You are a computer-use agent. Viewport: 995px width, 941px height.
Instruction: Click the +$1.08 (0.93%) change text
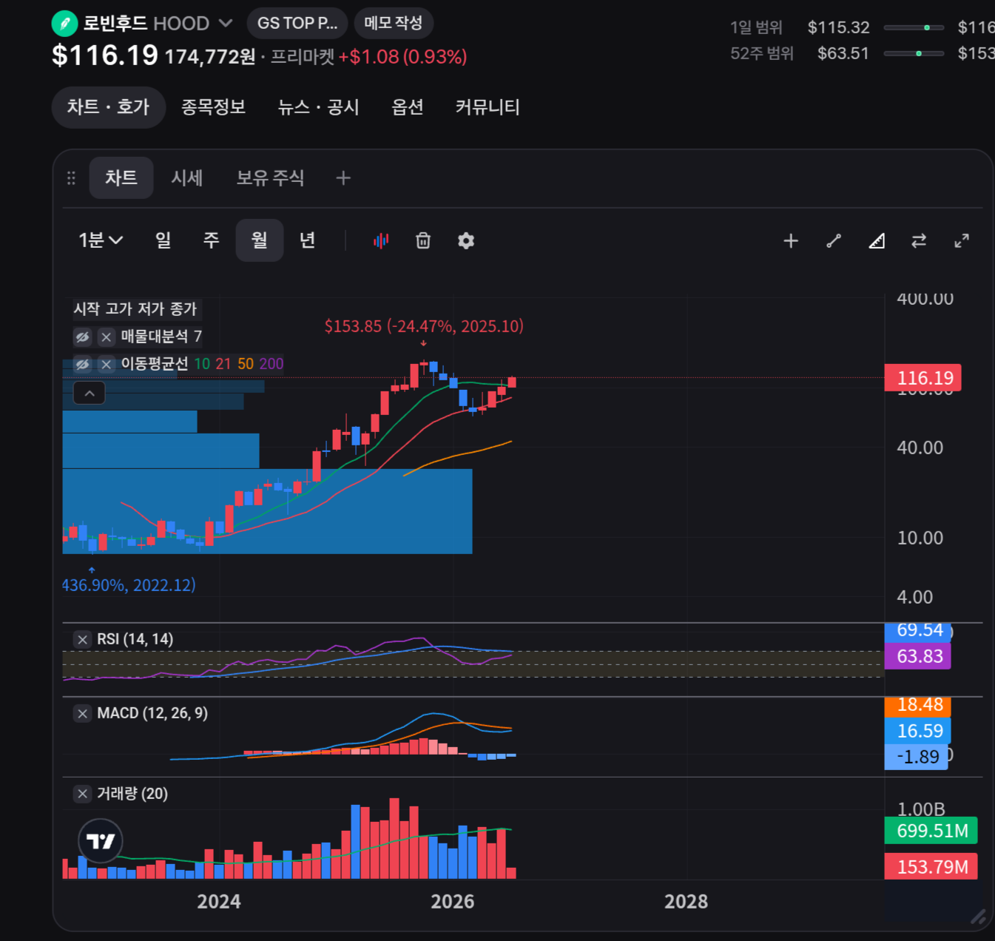click(402, 57)
